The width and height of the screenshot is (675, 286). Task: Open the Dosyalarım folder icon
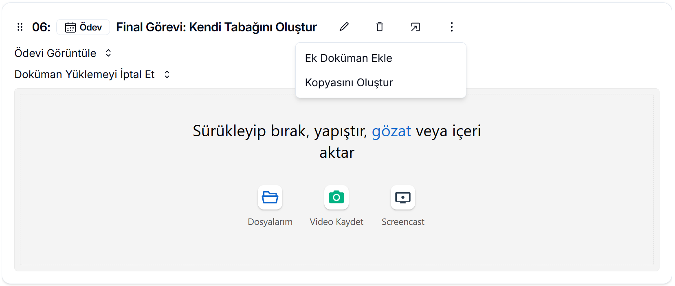point(270,198)
